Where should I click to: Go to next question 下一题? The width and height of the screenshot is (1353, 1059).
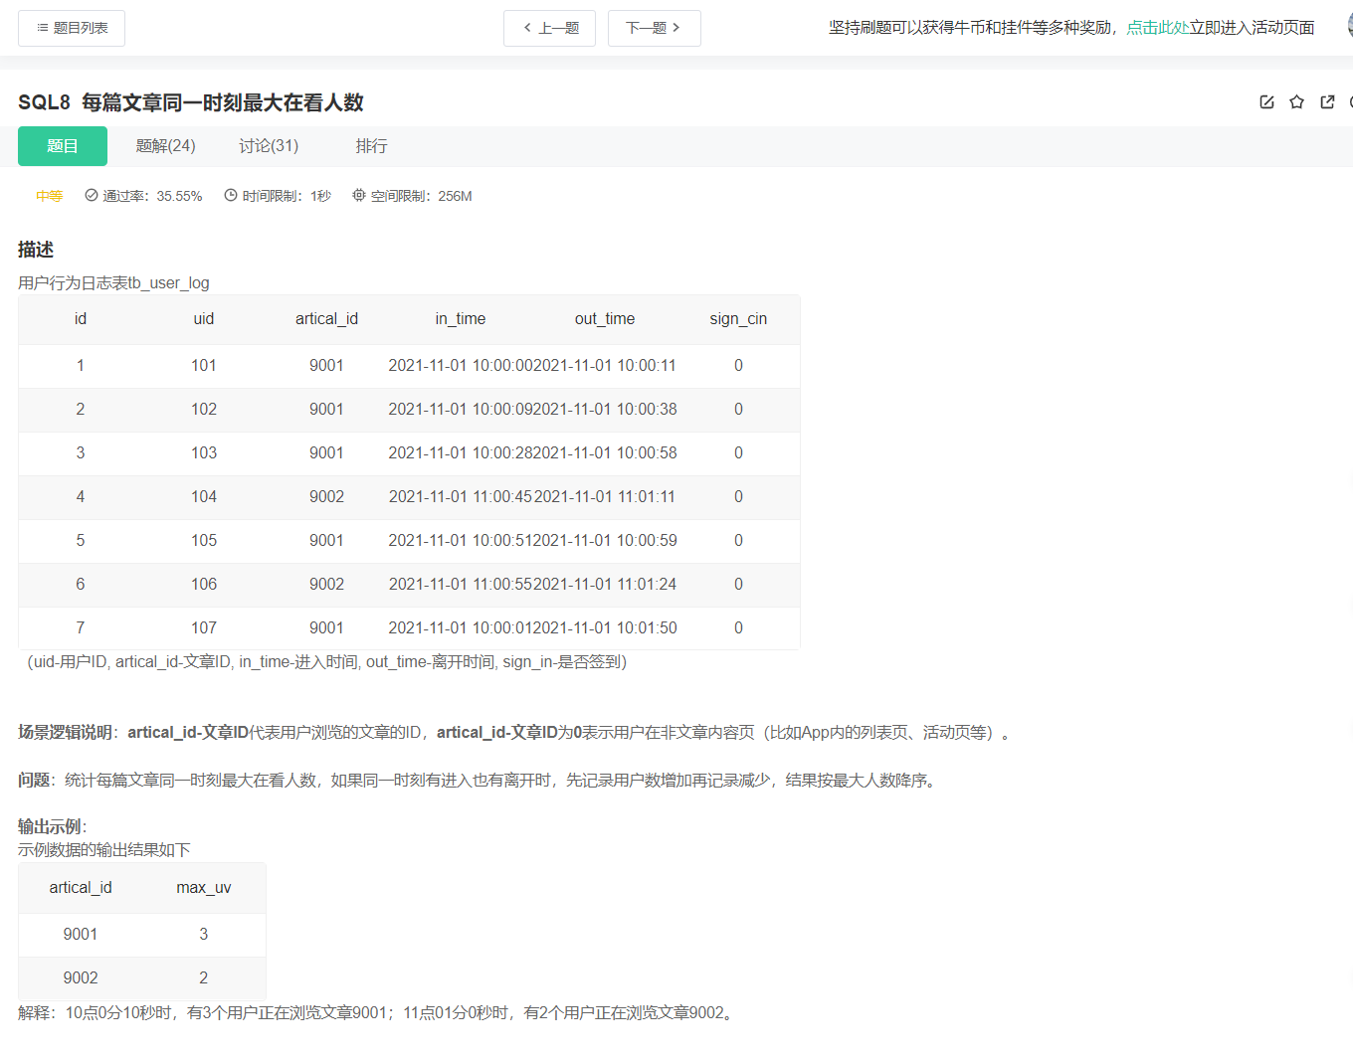click(x=655, y=28)
